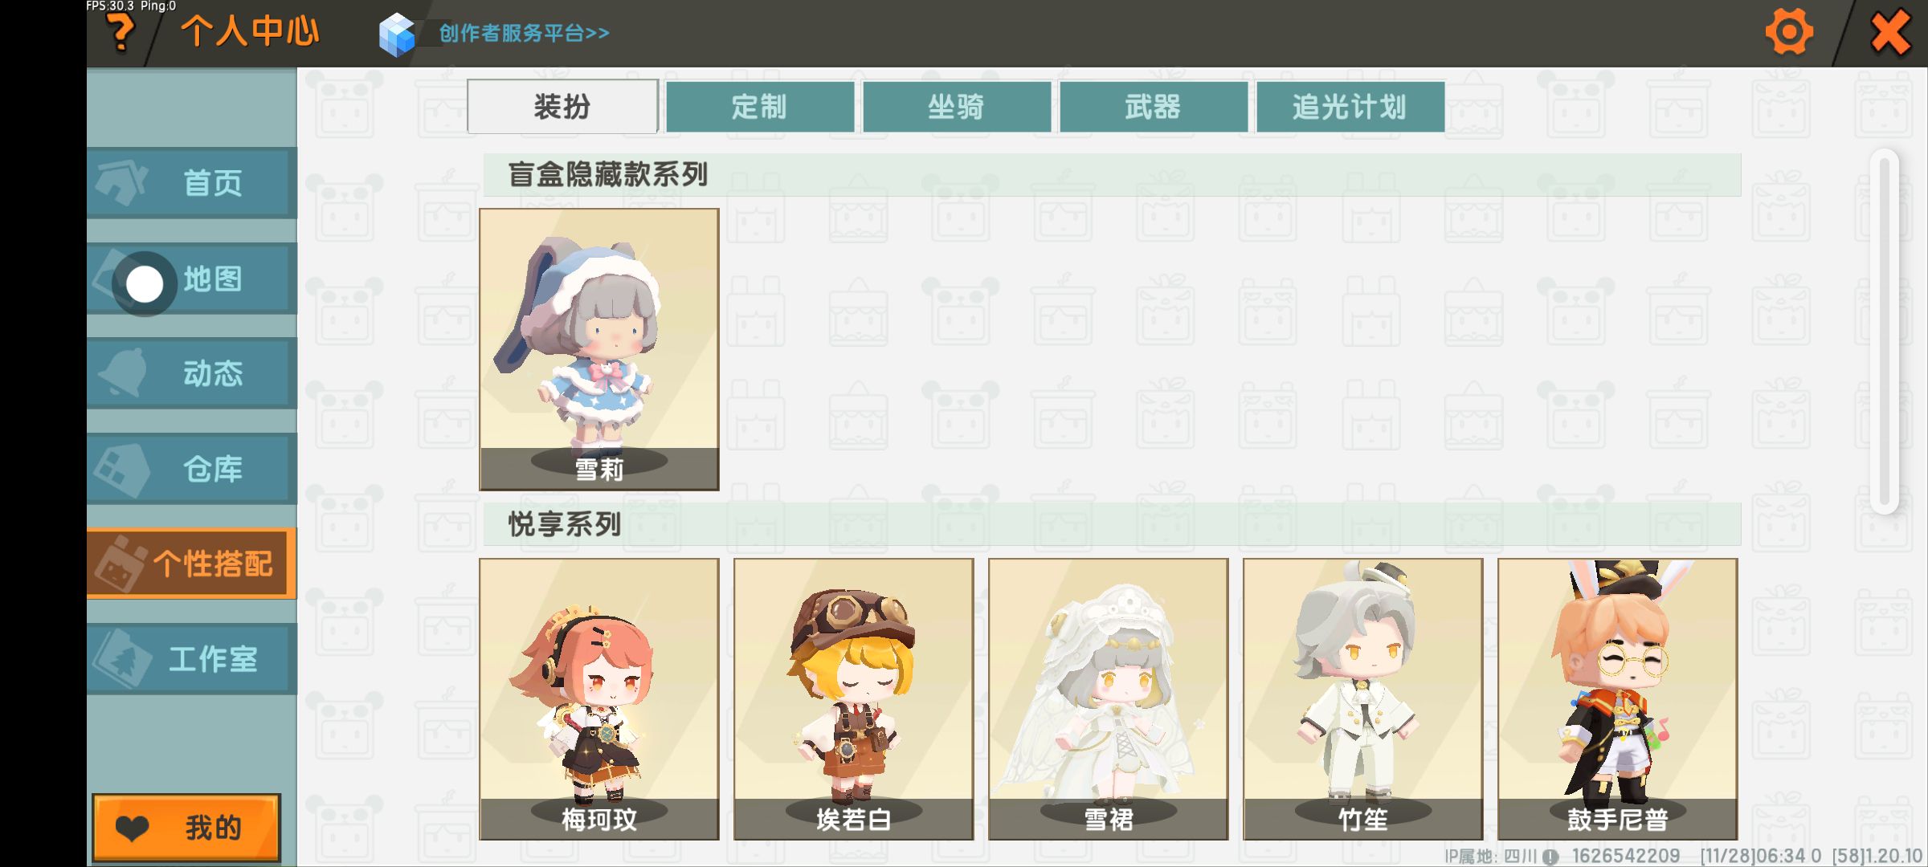Choose the 梅珂玟 costume card
Viewport: 1928px width, 867px height.
pos(599,699)
